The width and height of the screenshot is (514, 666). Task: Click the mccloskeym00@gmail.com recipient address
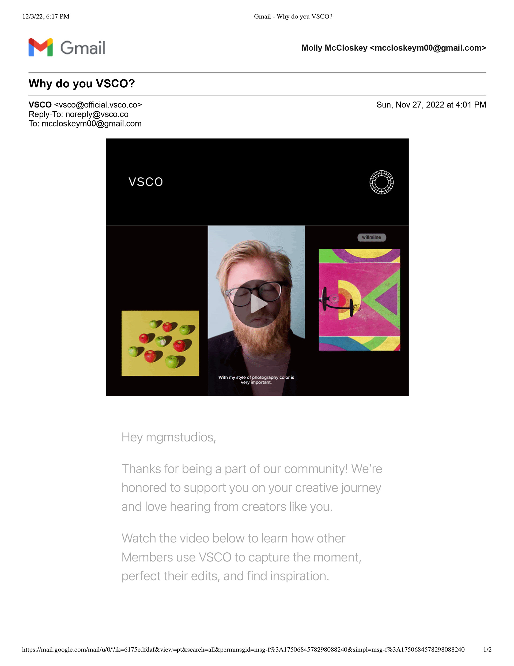(92, 124)
